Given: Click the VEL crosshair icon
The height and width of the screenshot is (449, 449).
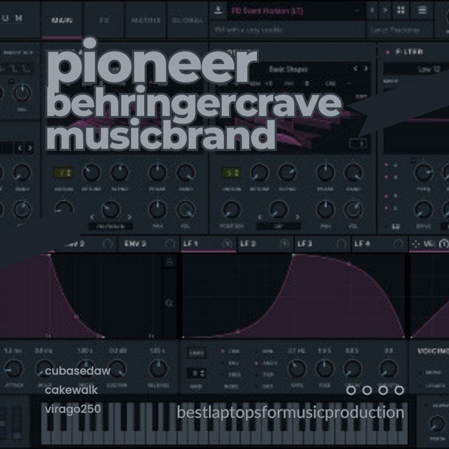Looking at the screenshot, I should pyautogui.click(x=416, y=244).
